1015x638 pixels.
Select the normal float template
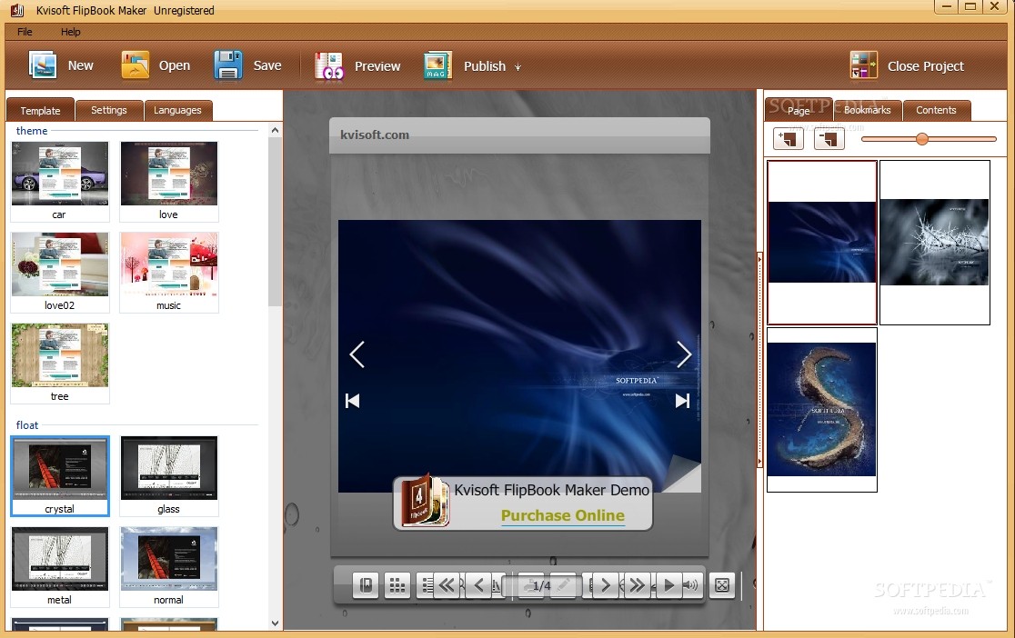(169, 567)
